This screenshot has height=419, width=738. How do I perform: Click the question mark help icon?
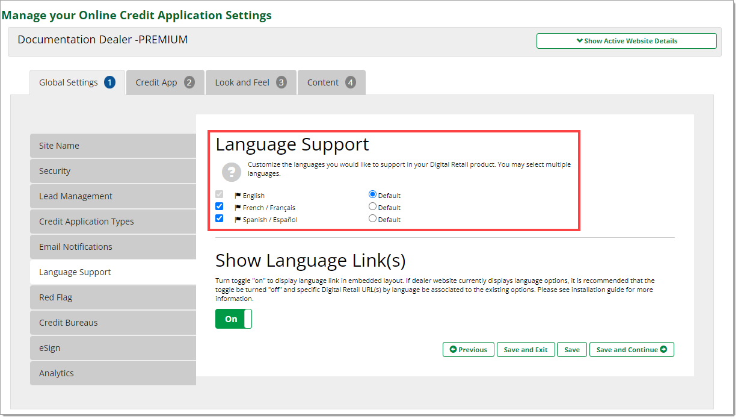(232, 172)
